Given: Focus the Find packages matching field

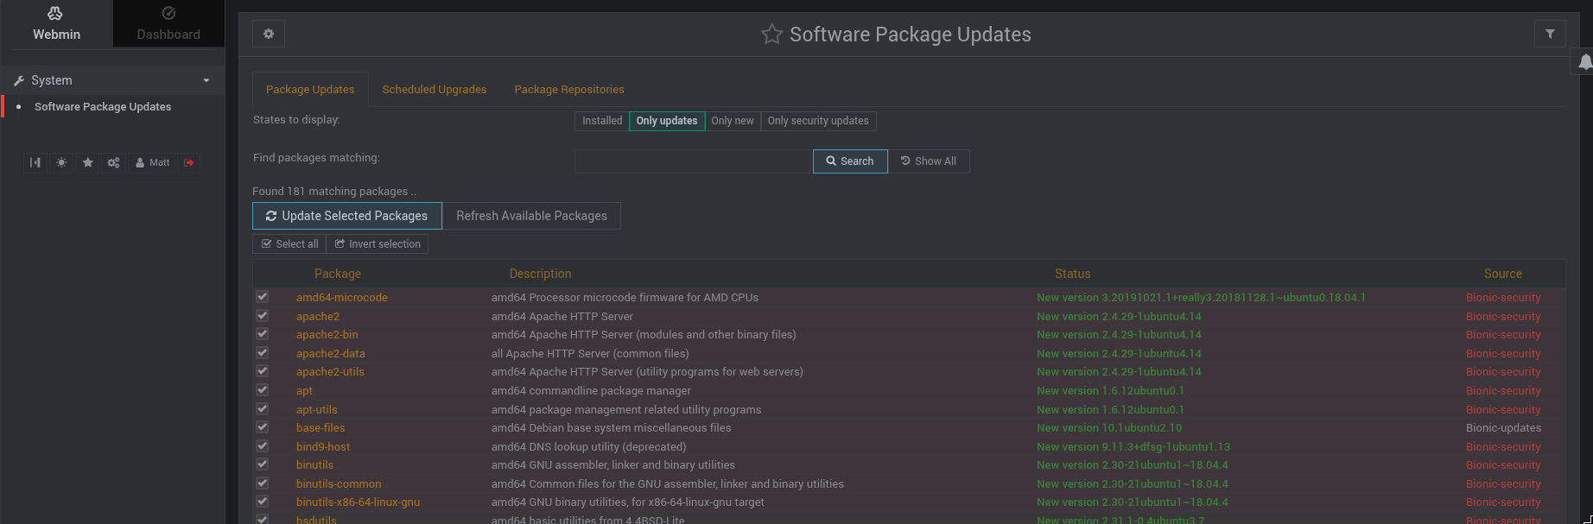Looking at the screenshot, I should pos(692,161).
